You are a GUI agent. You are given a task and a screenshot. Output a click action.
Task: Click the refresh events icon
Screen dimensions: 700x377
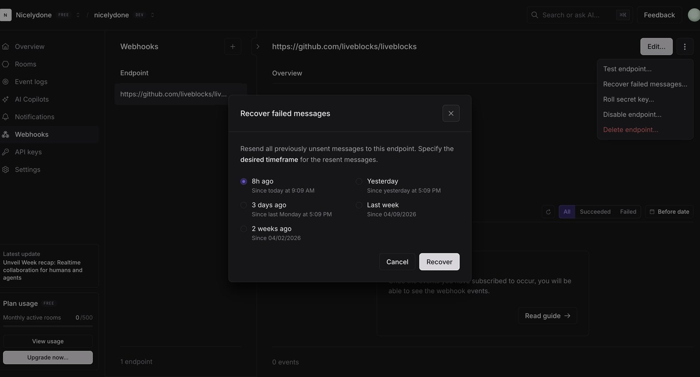(x=548, y=212)
